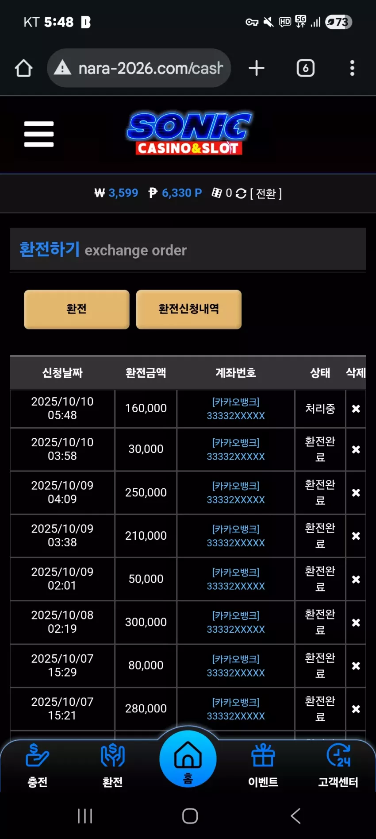376x839 pixels.
Task: Open a new browser tab
Action: pyautogui.click(x=257, y=68)
